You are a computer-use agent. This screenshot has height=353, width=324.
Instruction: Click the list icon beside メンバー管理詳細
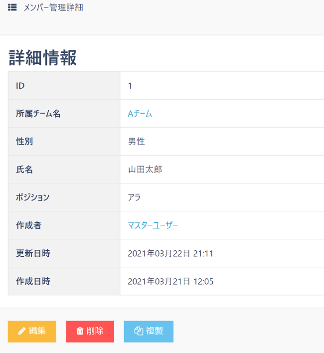click(x=12, y=7)
